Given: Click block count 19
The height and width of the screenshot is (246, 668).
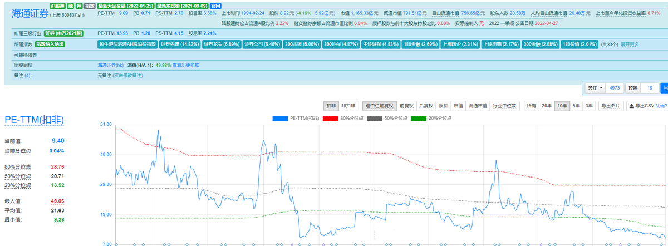Looking at the screenshot, I should [x=649, y=88].
